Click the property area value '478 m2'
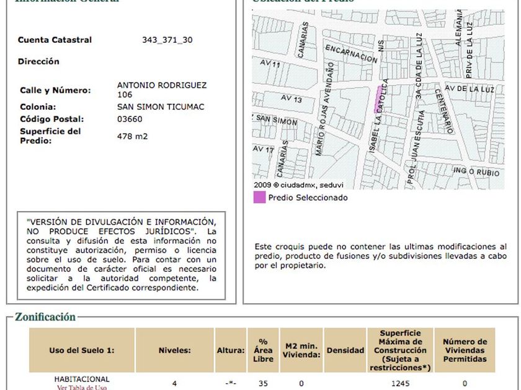Image resolution: width=521 pixels, height=390 pixels. (x=133, y=136)
